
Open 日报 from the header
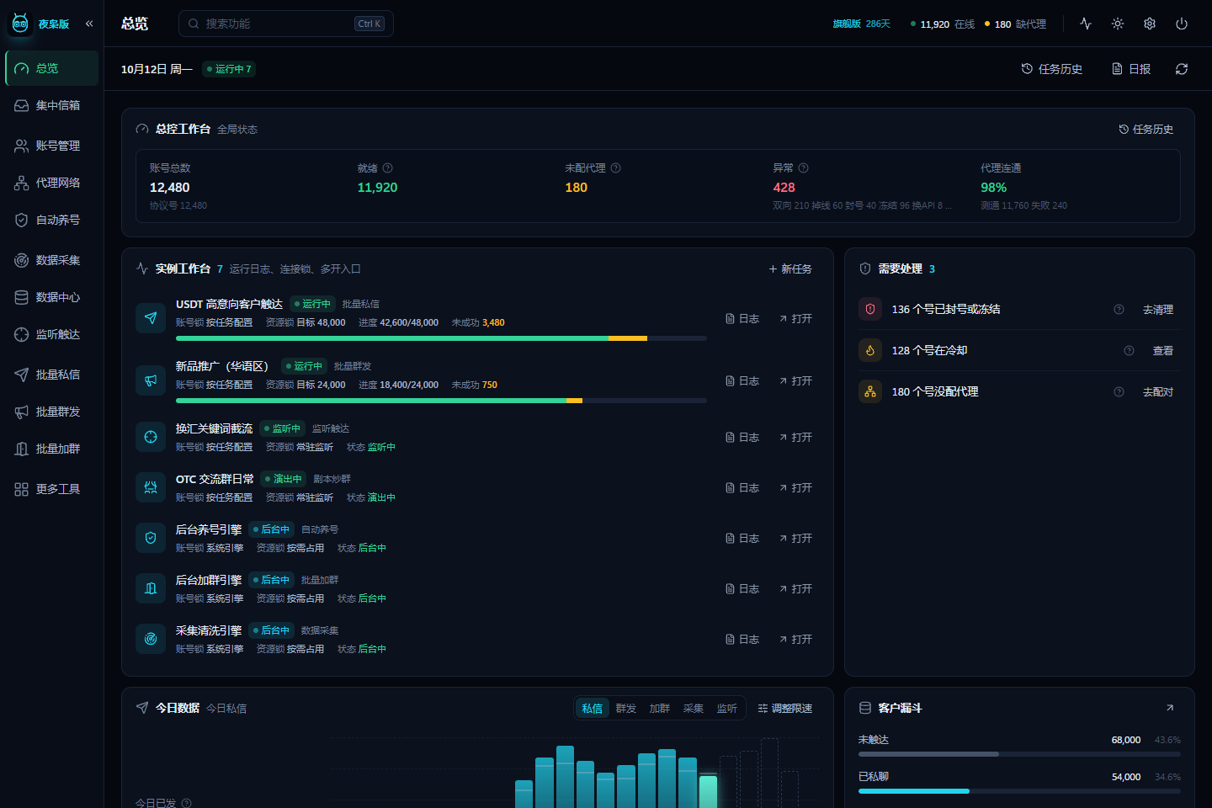point(1131,69)
